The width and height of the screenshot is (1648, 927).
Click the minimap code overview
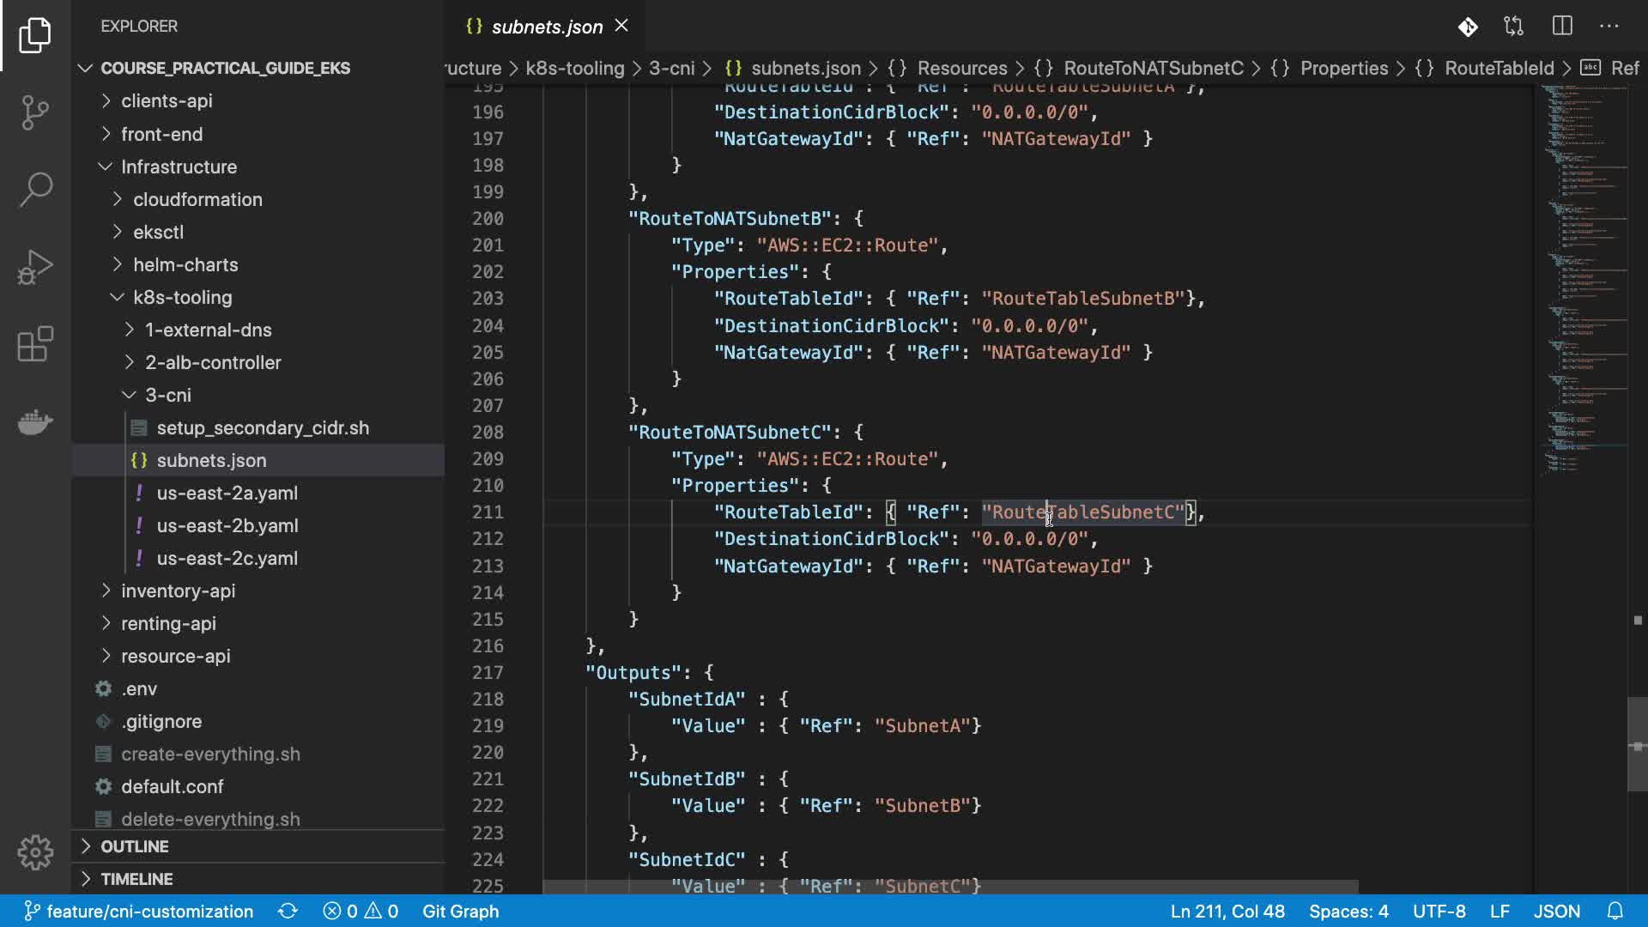(1584, 257)
